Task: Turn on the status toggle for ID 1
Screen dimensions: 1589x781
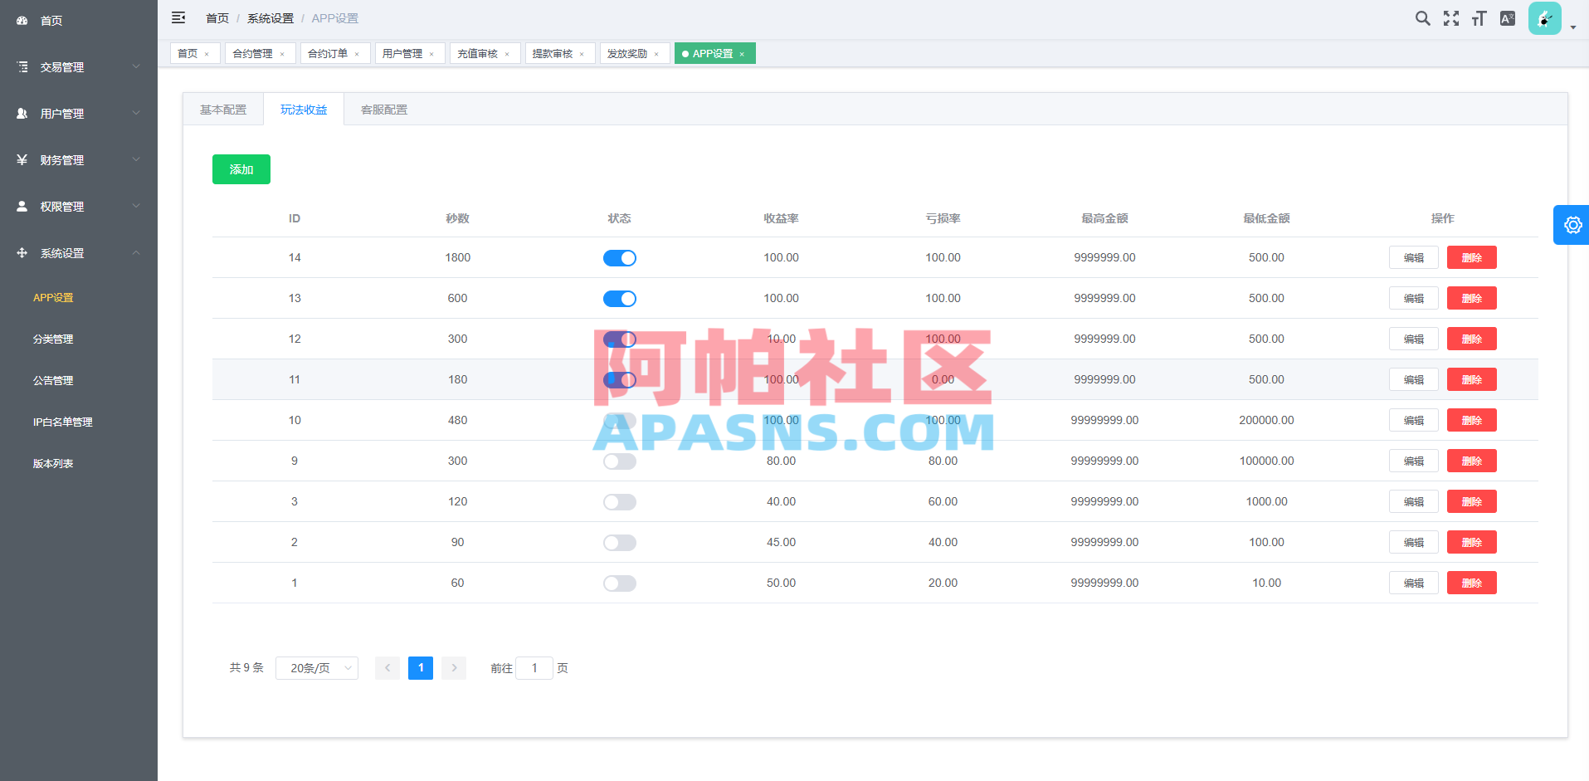Action: click(x=619, y=583)
